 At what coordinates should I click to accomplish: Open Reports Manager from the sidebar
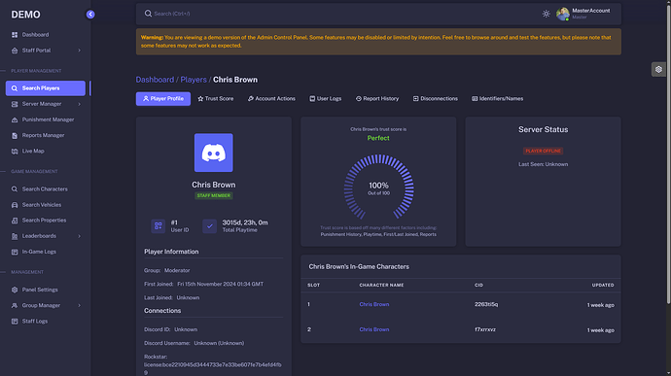46,135
